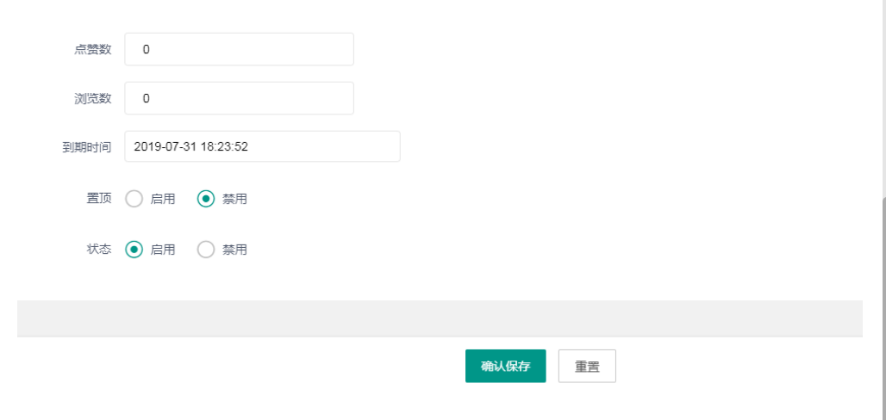Select the 禁用 radio circle for 置顶
This screenshot has height=420, width=886.
[x=206, y=199]
